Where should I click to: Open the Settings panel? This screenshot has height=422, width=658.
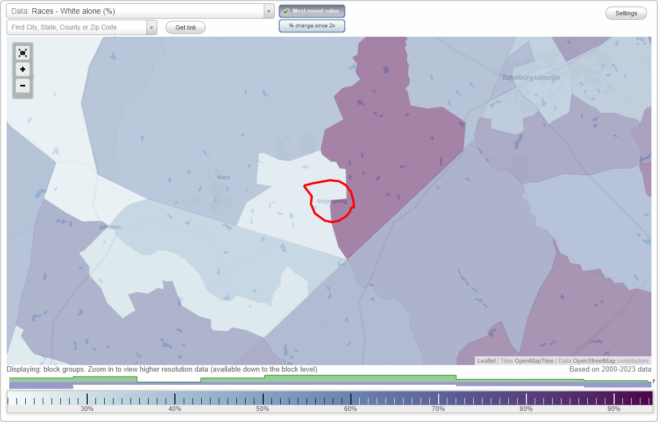coord(626,13)
